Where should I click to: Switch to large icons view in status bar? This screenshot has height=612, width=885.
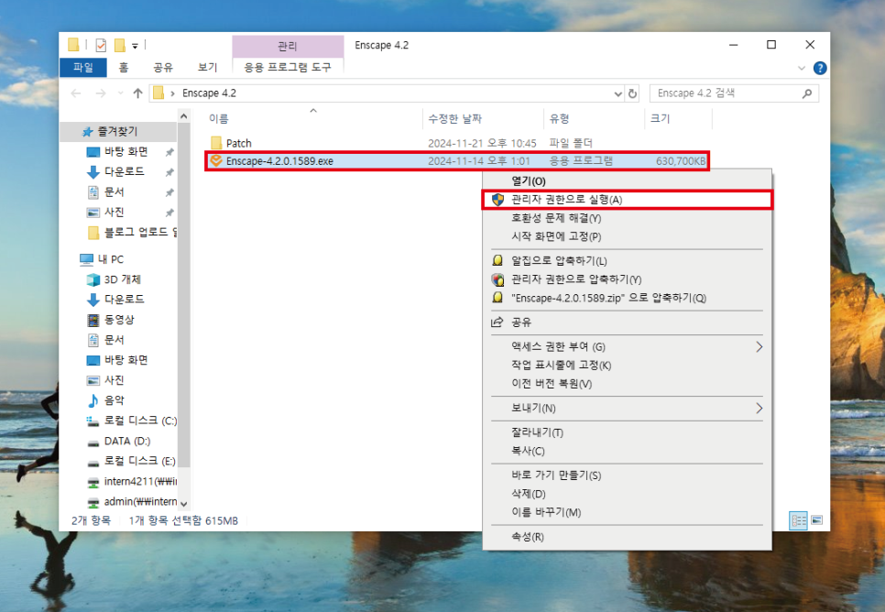click(x=816, y=520)
